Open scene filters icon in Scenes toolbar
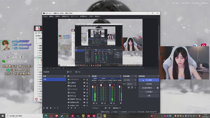The image size is (210, 118). click(x=51, y=108)
